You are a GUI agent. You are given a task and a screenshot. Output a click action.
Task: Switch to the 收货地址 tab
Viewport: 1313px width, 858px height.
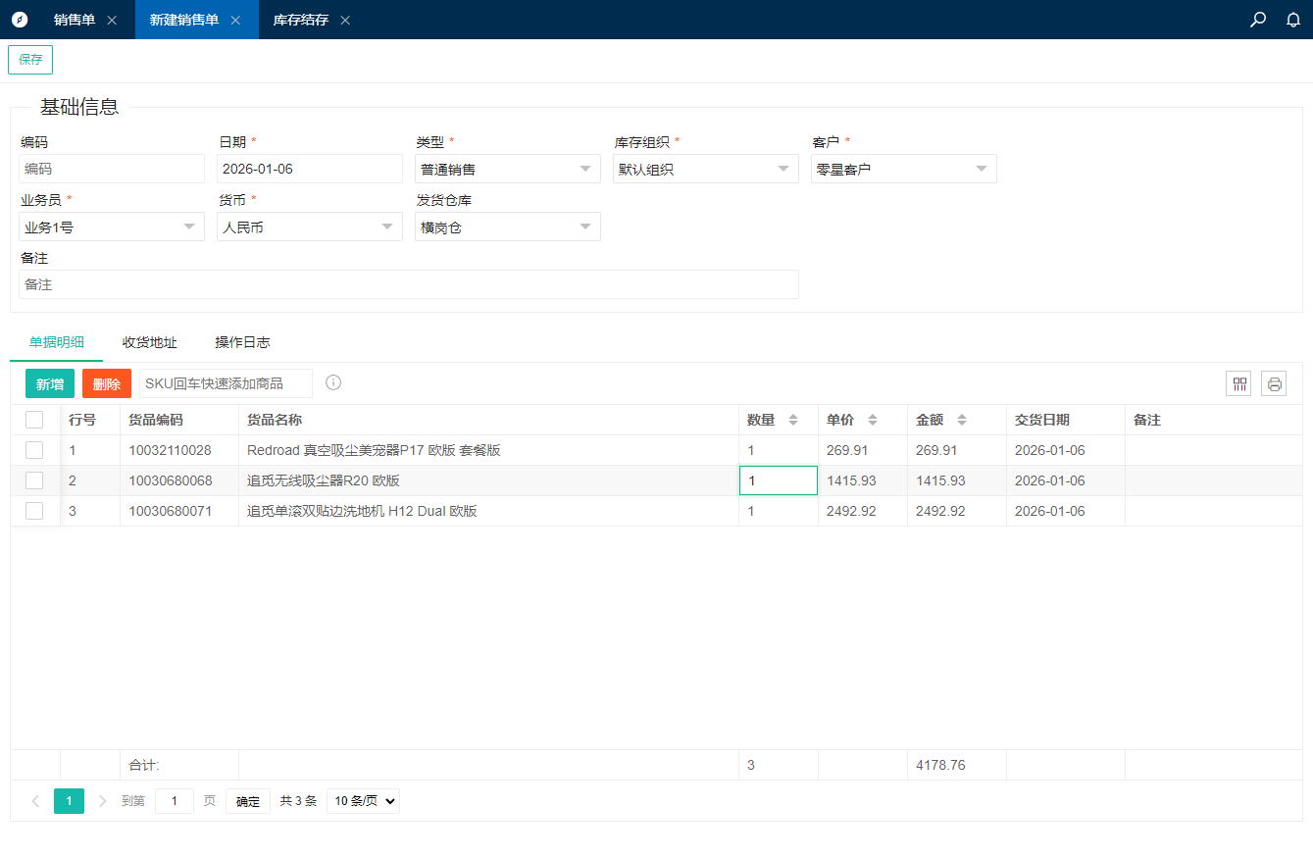tap(149, 342)
